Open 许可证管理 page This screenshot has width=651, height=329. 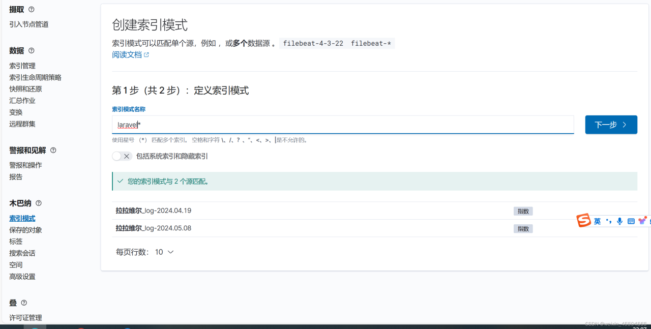25,318
